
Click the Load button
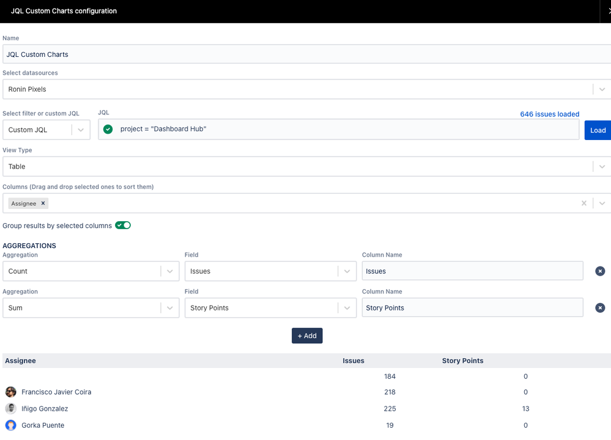click(x=598, y=130)
